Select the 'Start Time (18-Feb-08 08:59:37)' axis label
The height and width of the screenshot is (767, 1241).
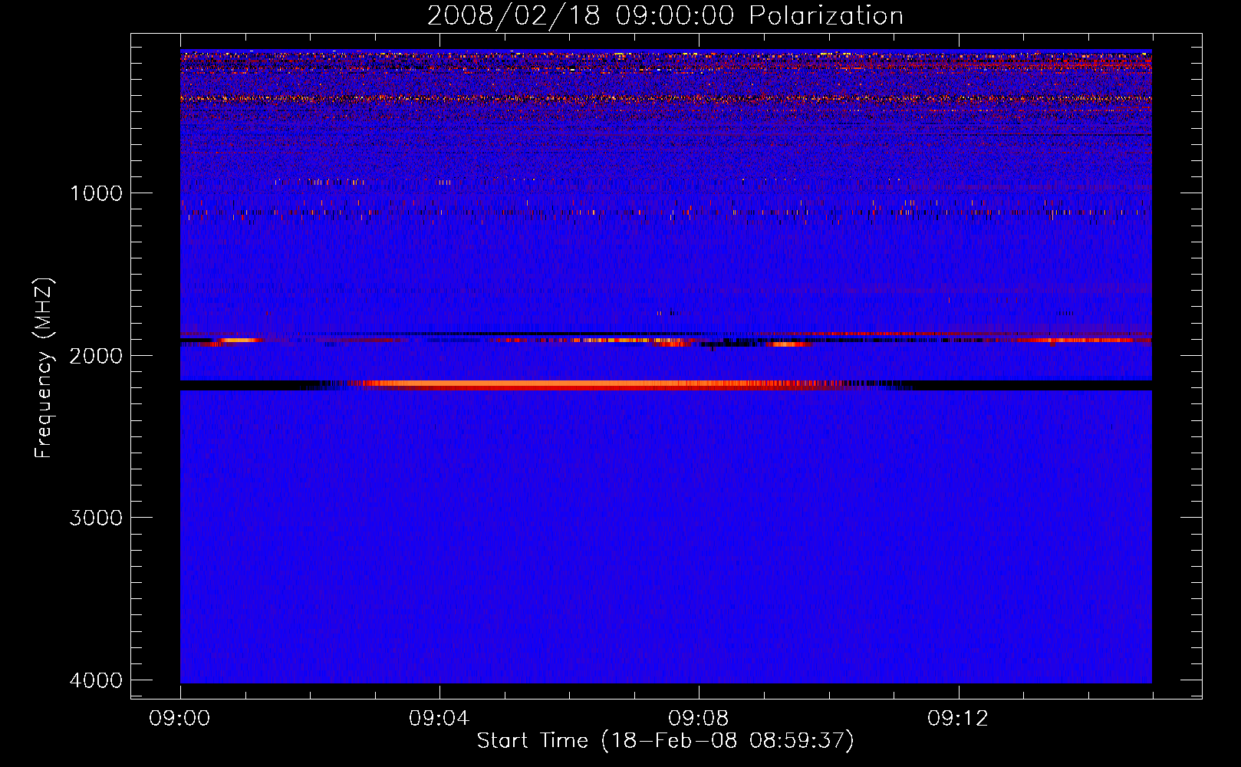pyautogui.click(x=665, y=741)
